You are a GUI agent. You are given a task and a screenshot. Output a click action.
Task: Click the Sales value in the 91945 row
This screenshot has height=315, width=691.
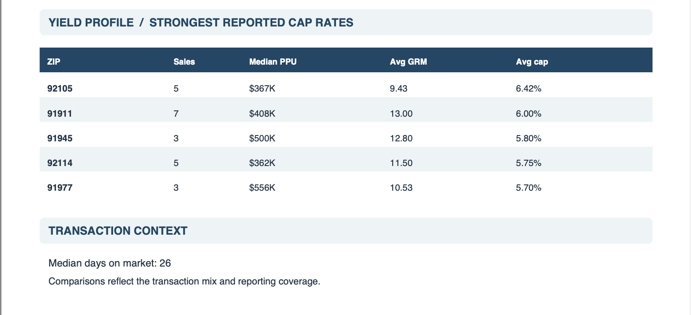[x=176, y=139]
